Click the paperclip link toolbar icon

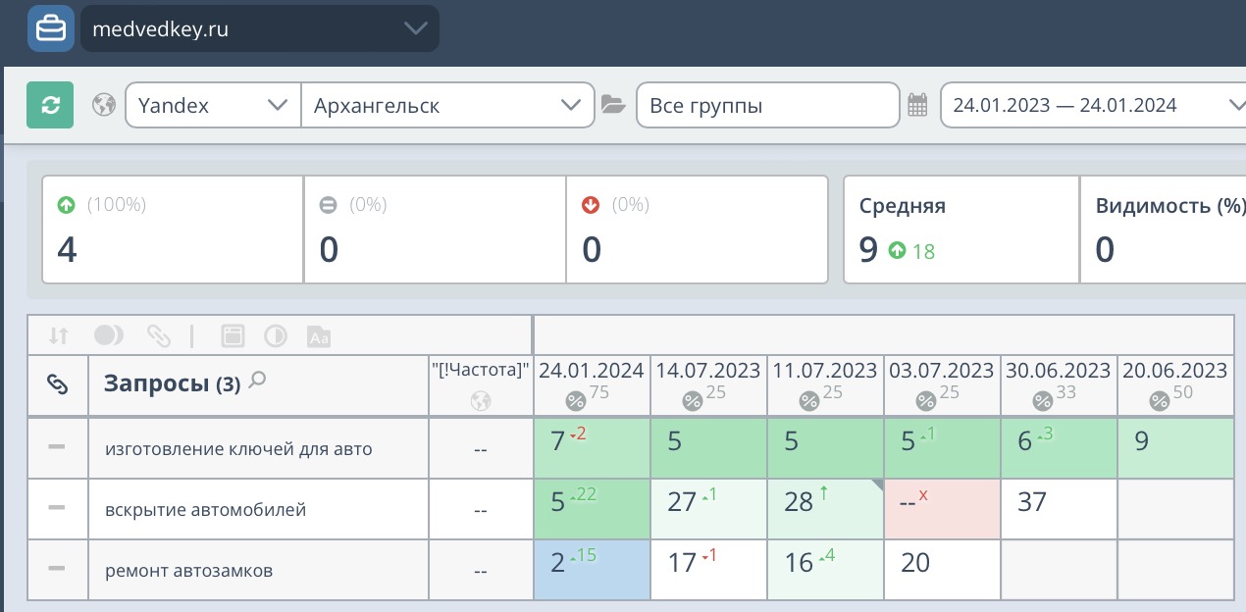[x=158, y=335]
